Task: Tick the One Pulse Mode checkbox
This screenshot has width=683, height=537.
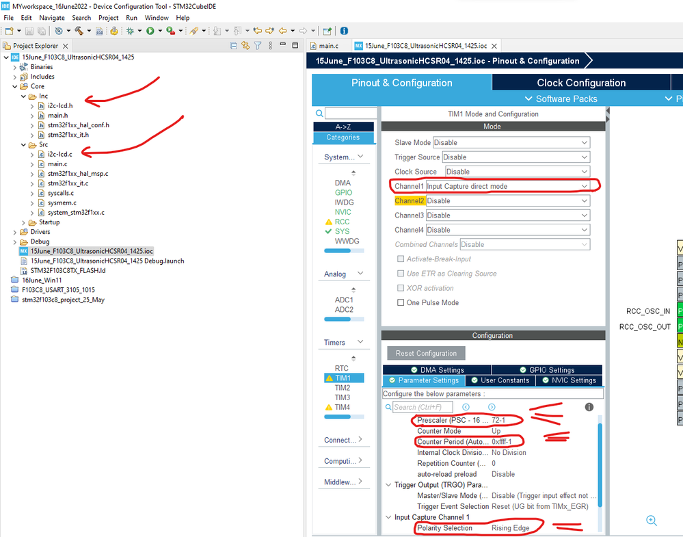Action: coord(401,302)
